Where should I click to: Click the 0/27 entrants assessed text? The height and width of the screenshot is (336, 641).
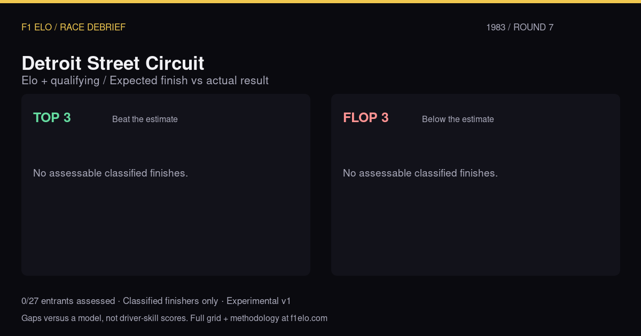click(x=68, y=301)
